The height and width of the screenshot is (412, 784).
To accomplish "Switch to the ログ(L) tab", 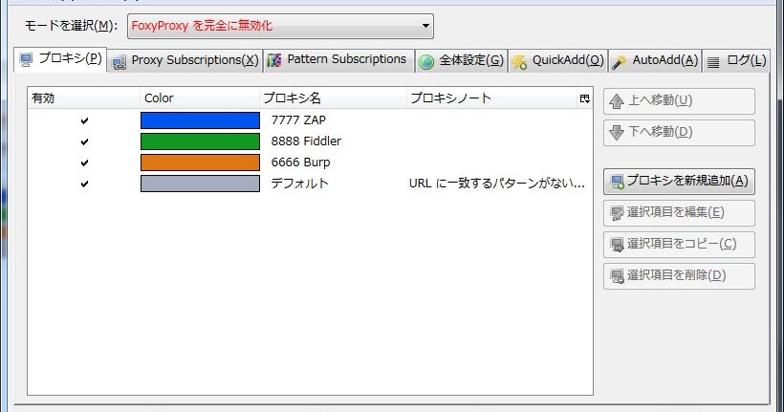I will pos(736,60).
